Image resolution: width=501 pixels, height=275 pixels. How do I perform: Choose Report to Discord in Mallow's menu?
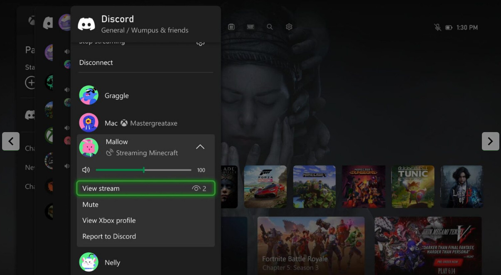pyautogui.click(x=109, y=236)
